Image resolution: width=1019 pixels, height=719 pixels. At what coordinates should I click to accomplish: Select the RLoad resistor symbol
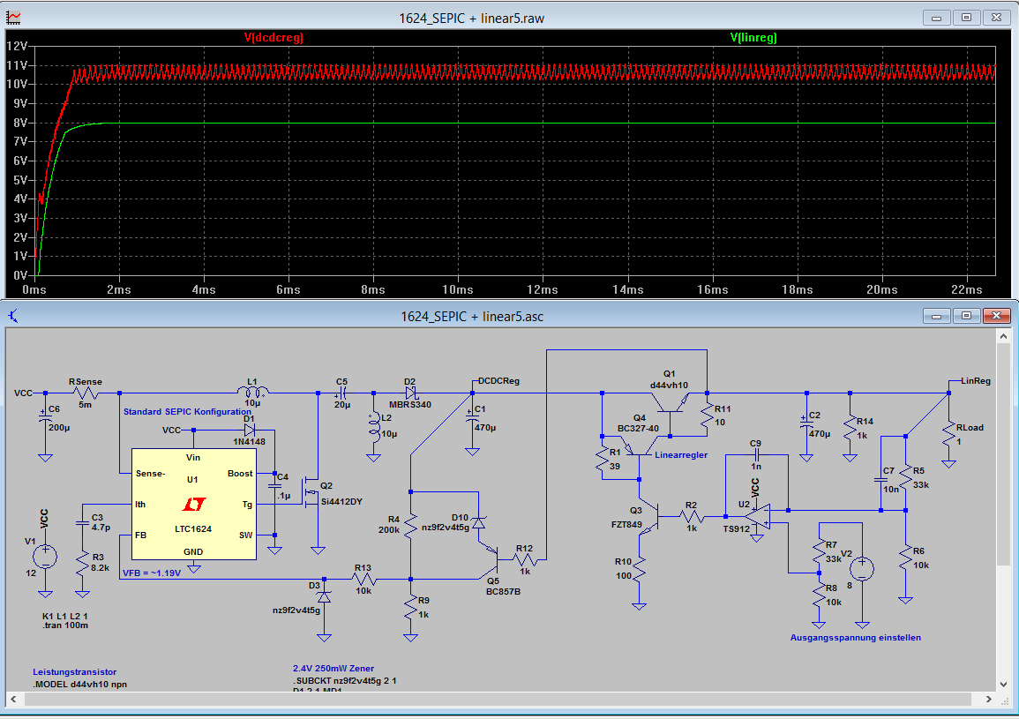(948, 436)
